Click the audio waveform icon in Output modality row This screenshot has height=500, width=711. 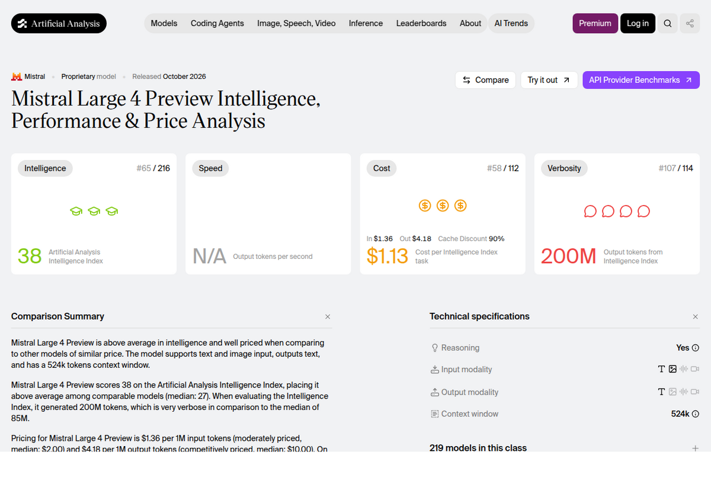684,392
